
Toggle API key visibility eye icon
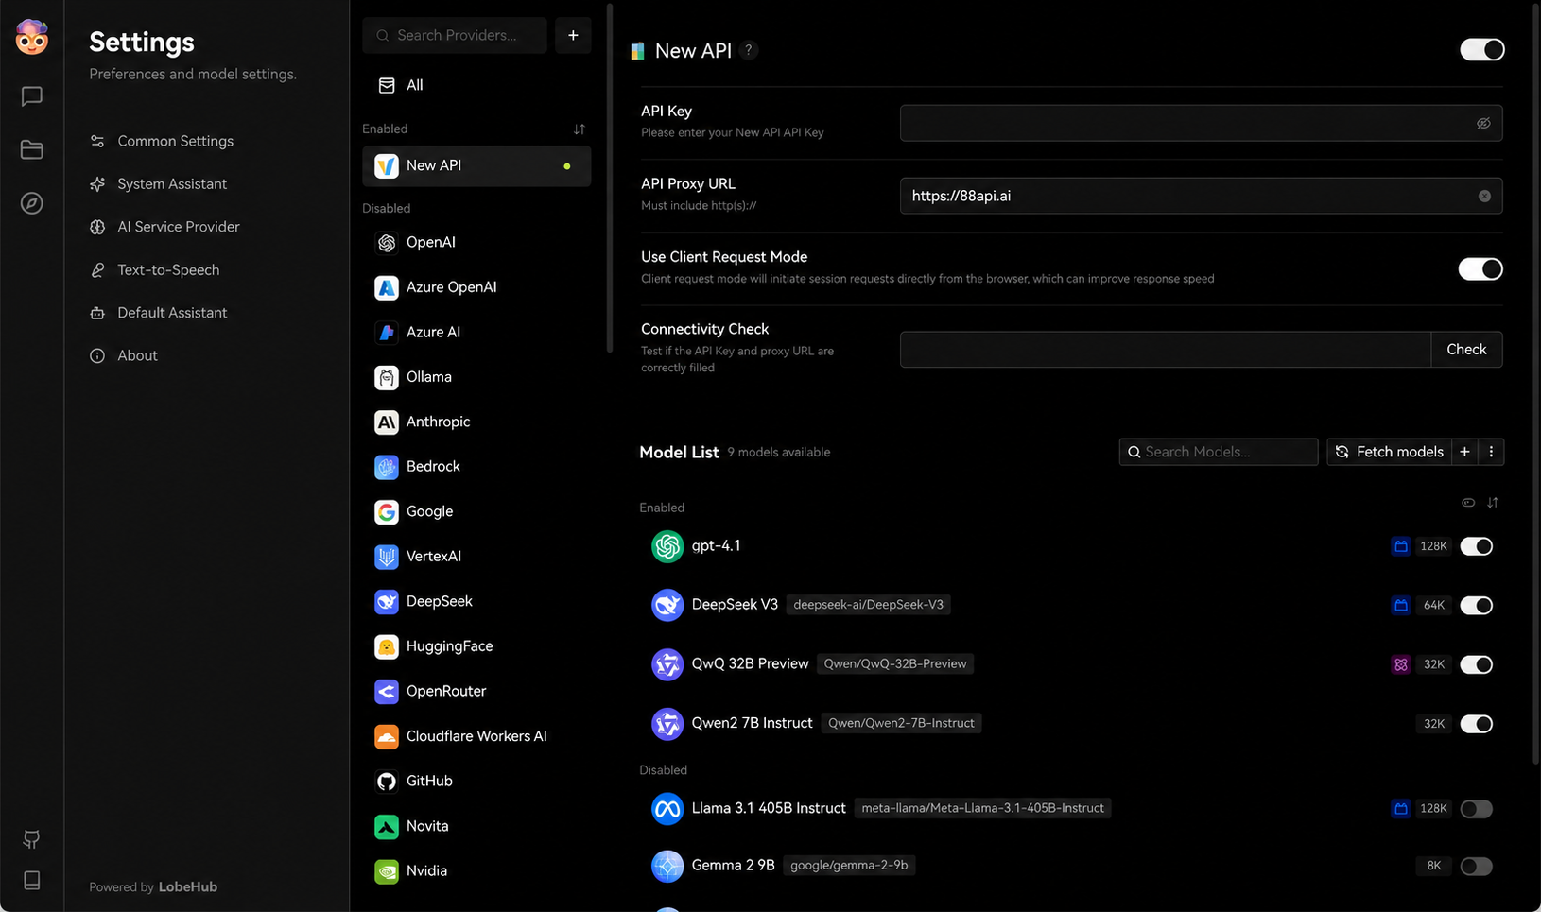click(1483, 123)
